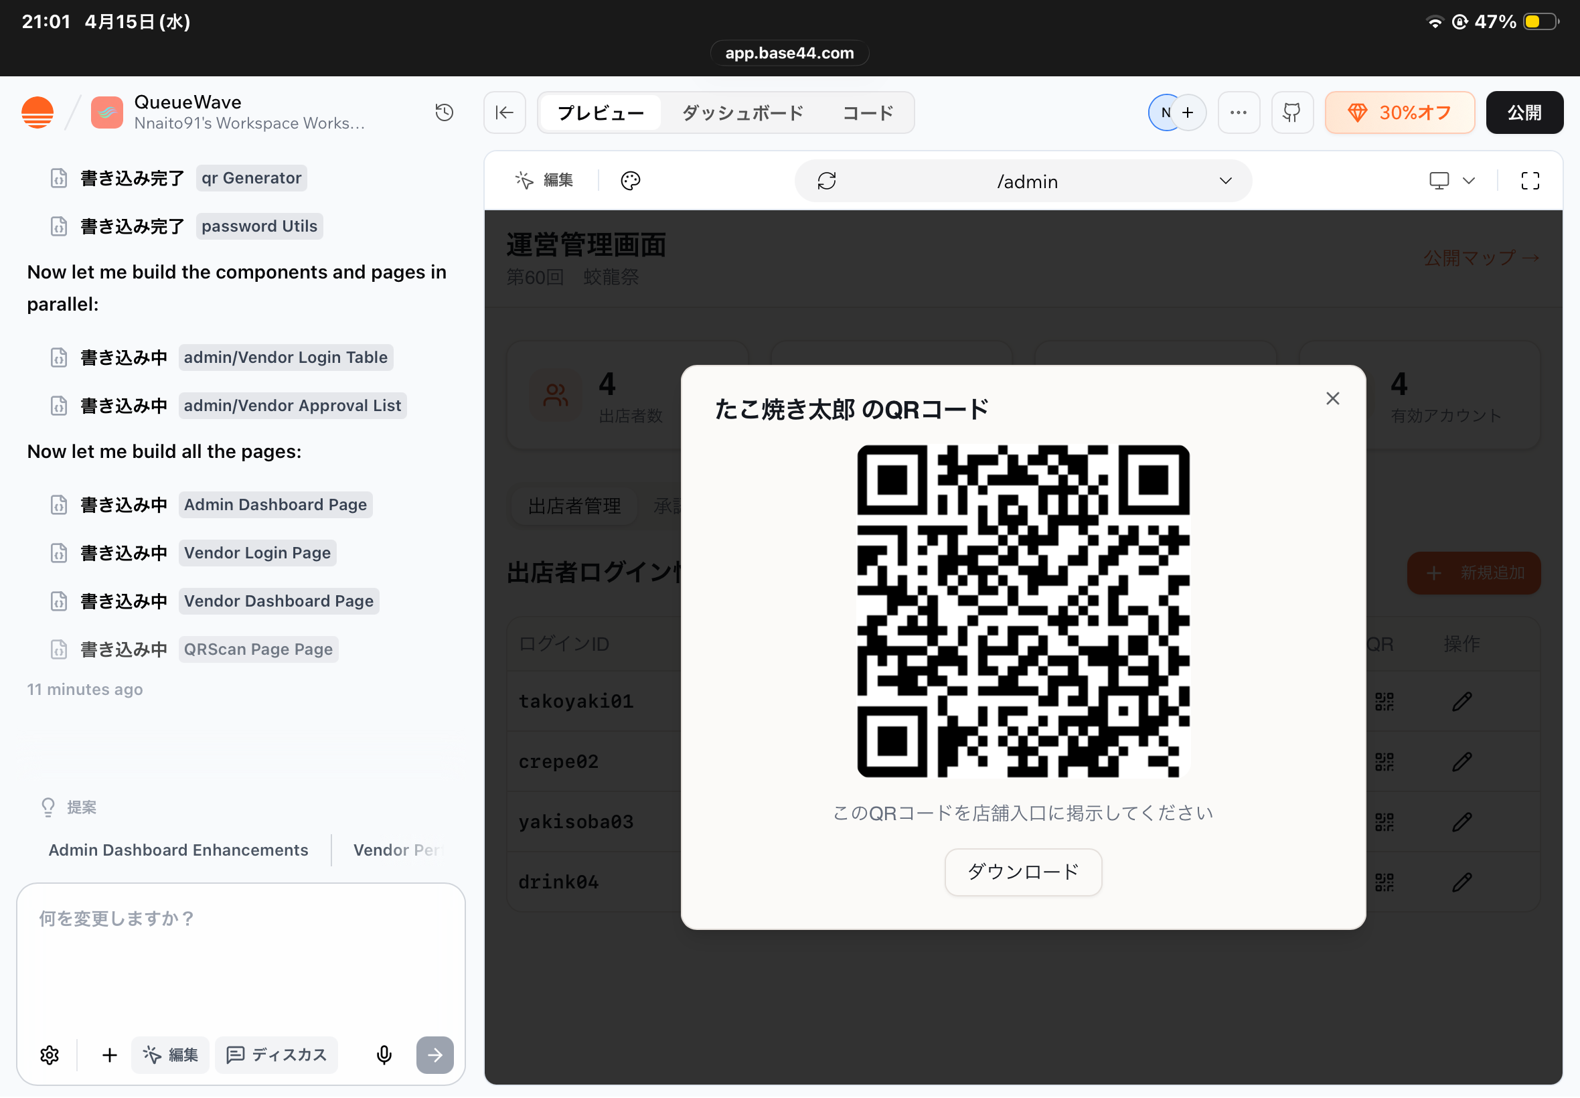Start voice input with microphone icon
This screenshot has width=1580, height=1098.
pos(384,1054)
